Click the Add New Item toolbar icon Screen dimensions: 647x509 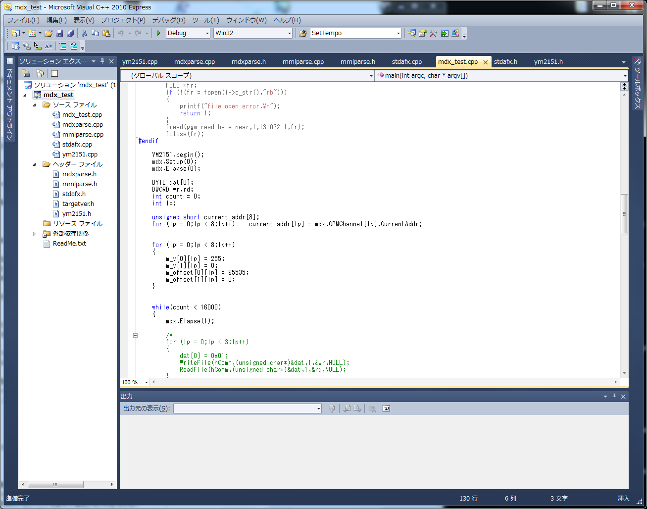point(32,33)
